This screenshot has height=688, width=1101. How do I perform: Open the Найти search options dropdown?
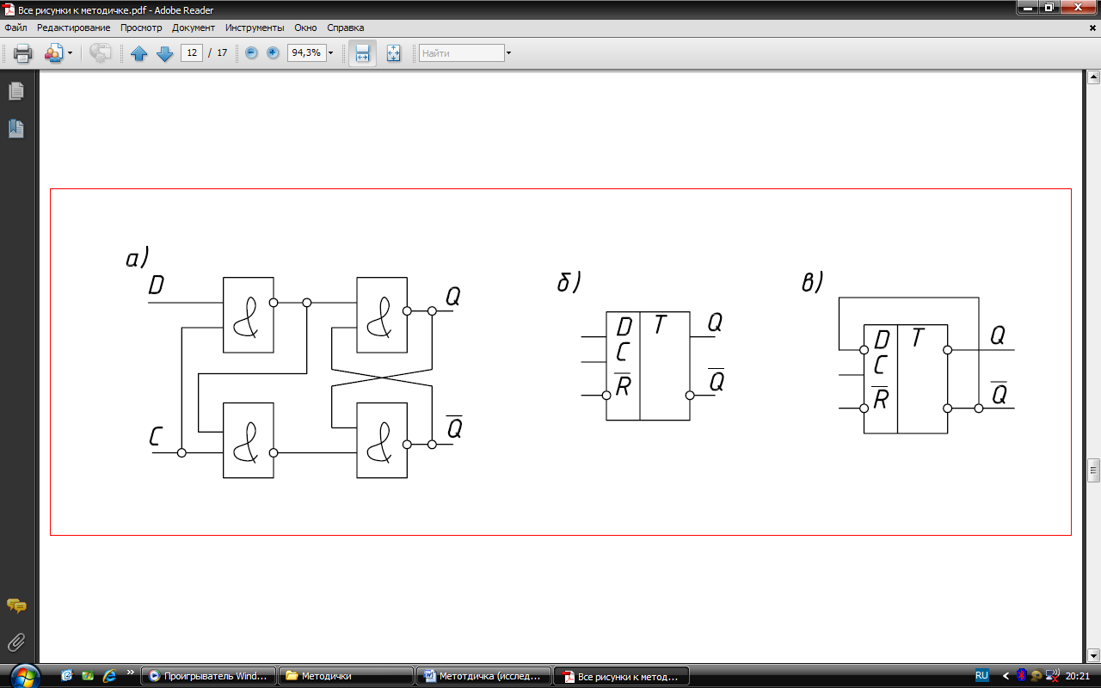[x=508, y=53]
